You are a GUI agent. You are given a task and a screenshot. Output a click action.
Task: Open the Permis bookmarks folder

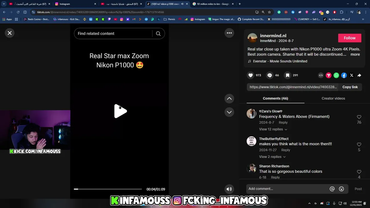tap(169, 19)
